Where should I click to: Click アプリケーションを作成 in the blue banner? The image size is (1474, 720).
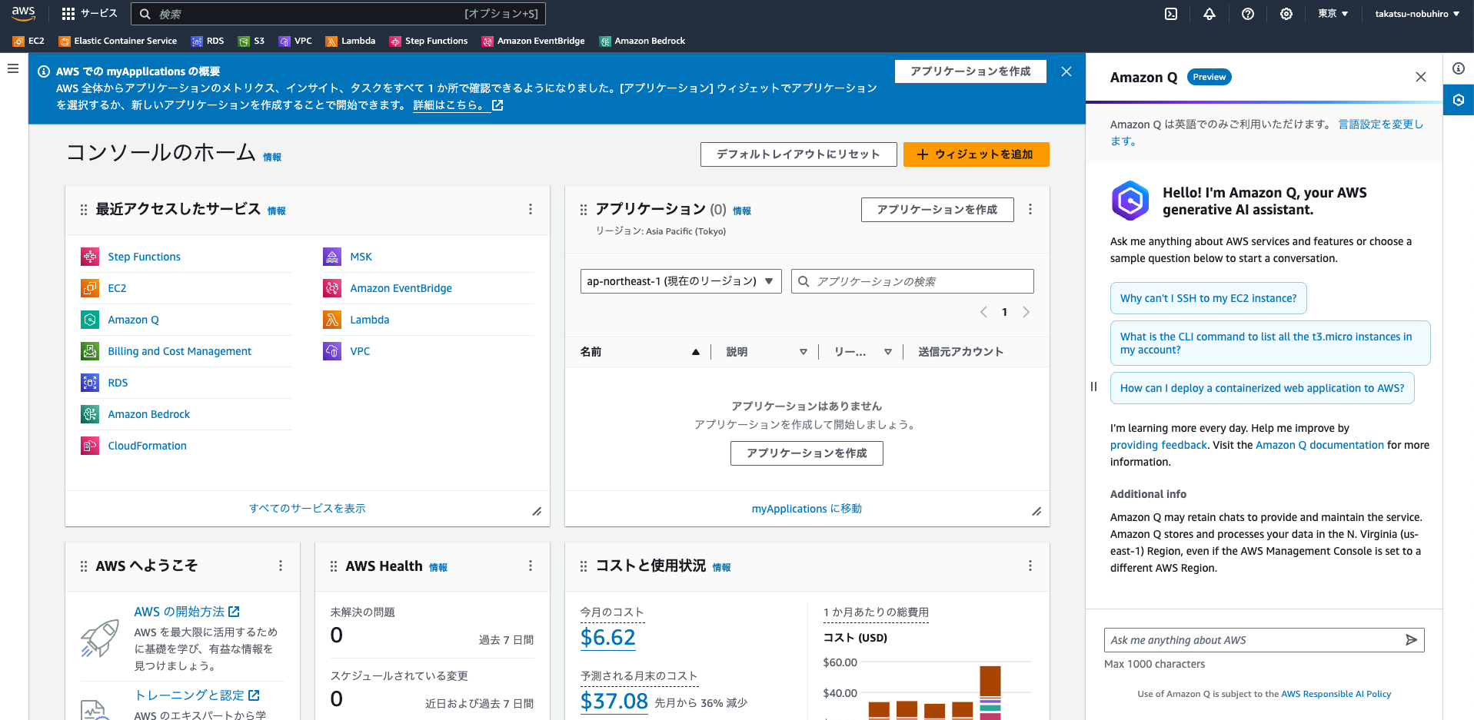pyautogui.click(x=970, y=71)
